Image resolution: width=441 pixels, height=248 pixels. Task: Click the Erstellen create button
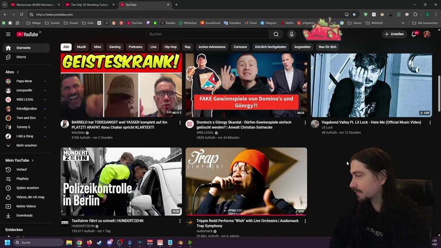click(394, 34)
